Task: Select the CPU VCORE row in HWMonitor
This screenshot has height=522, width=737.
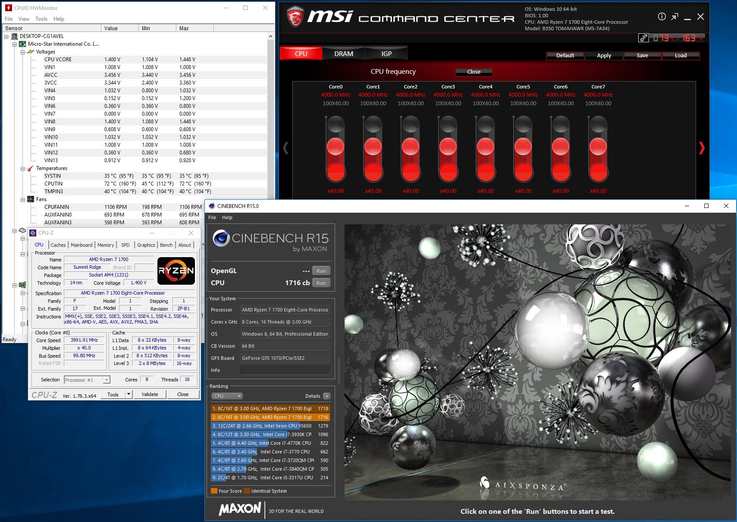Action: [135, 60]
